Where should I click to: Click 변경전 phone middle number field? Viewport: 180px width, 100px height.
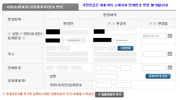62,68
